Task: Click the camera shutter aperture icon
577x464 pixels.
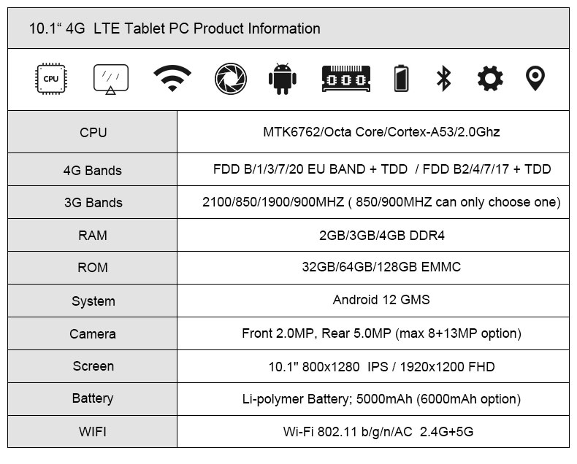Action: 231,79
